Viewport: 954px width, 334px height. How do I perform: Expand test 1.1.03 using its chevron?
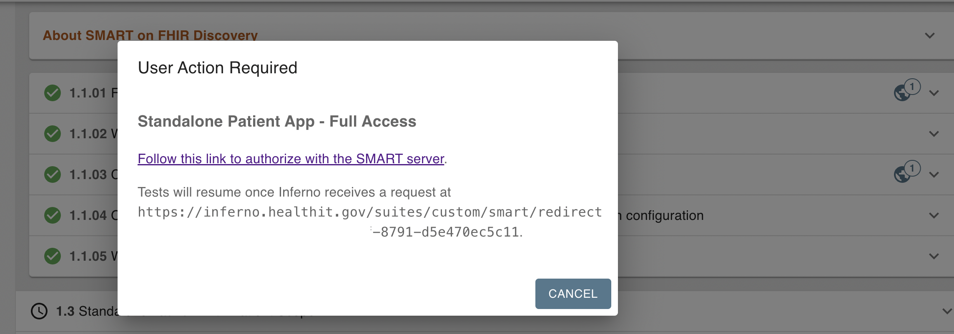tap(934, 174)
